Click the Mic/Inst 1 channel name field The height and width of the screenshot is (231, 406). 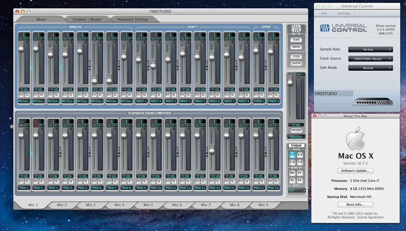pos(24,101)
